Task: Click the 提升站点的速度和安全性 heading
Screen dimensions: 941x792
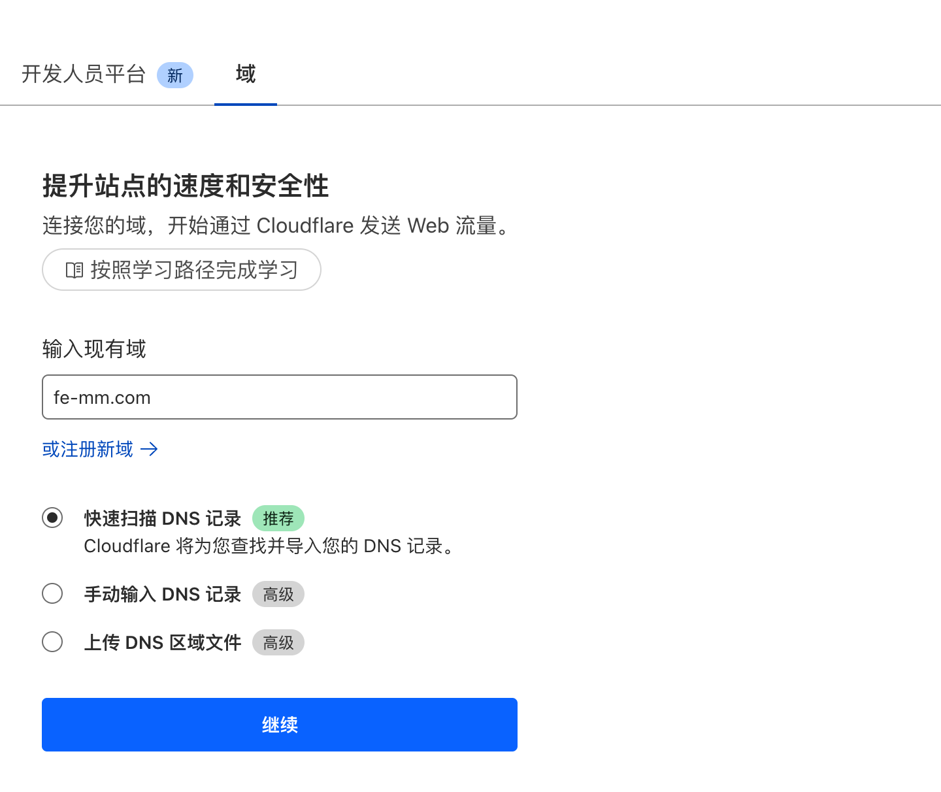Action: pos(186,186)
